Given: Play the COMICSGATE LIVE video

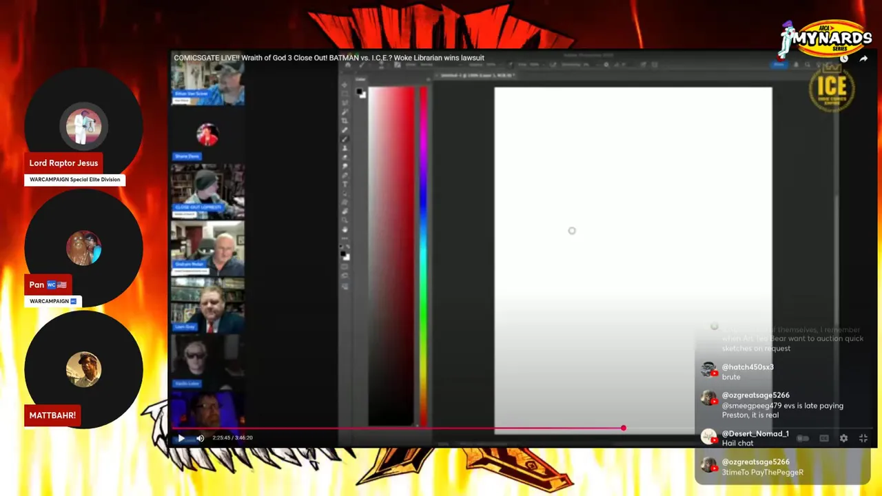Looking at the screenshot, I should [181, 437].
